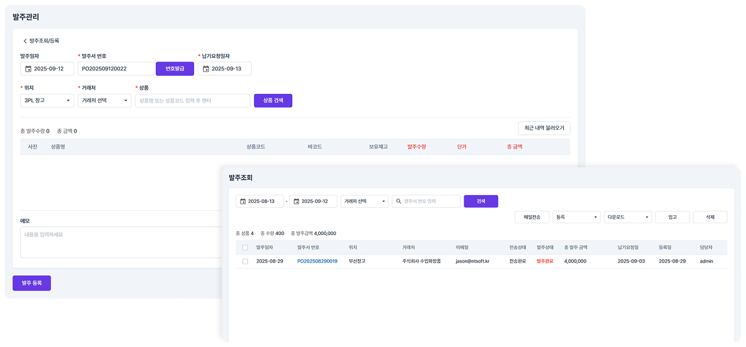
Task: Click the 상품 검색 button
Action: pyautogui.click(x=273, y=100)
